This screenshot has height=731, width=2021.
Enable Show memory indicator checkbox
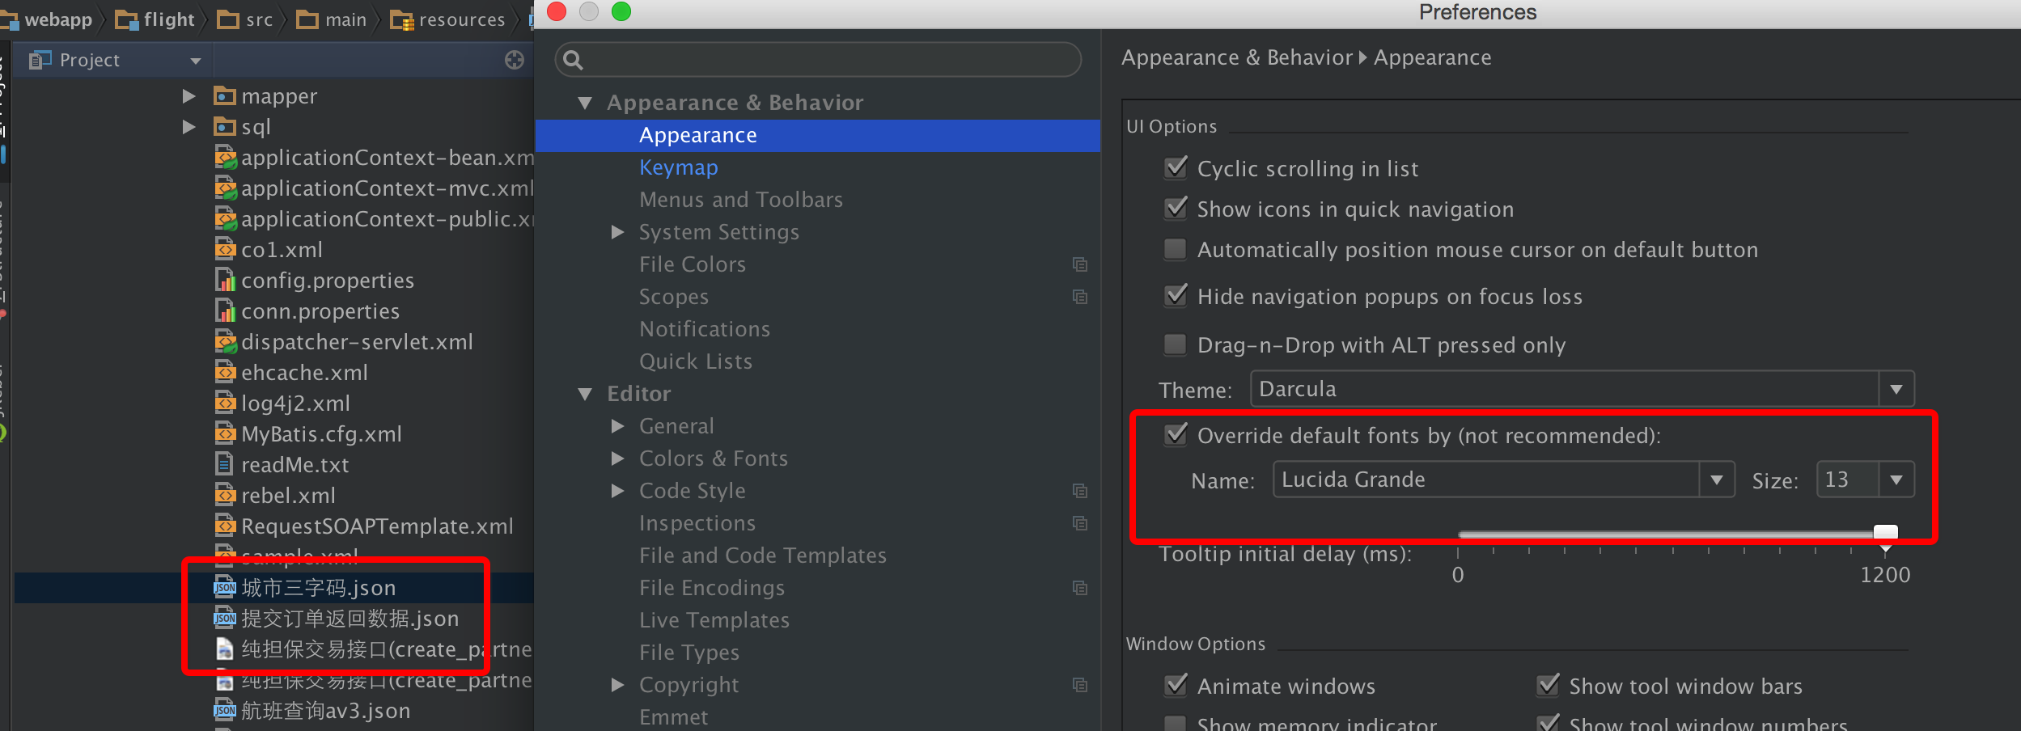(1176, 723)
